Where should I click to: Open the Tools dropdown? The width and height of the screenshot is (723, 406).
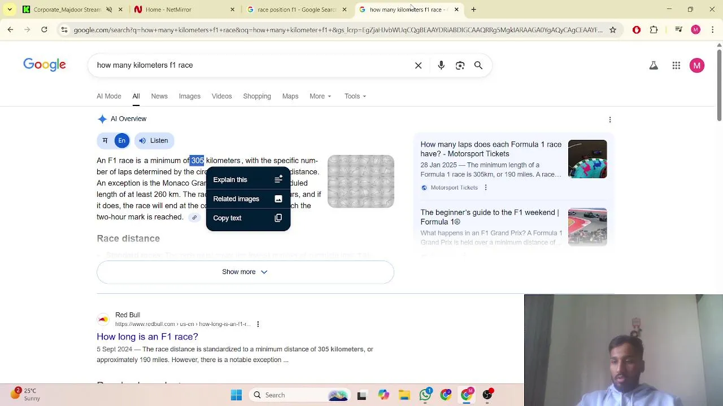click(355, 96)
